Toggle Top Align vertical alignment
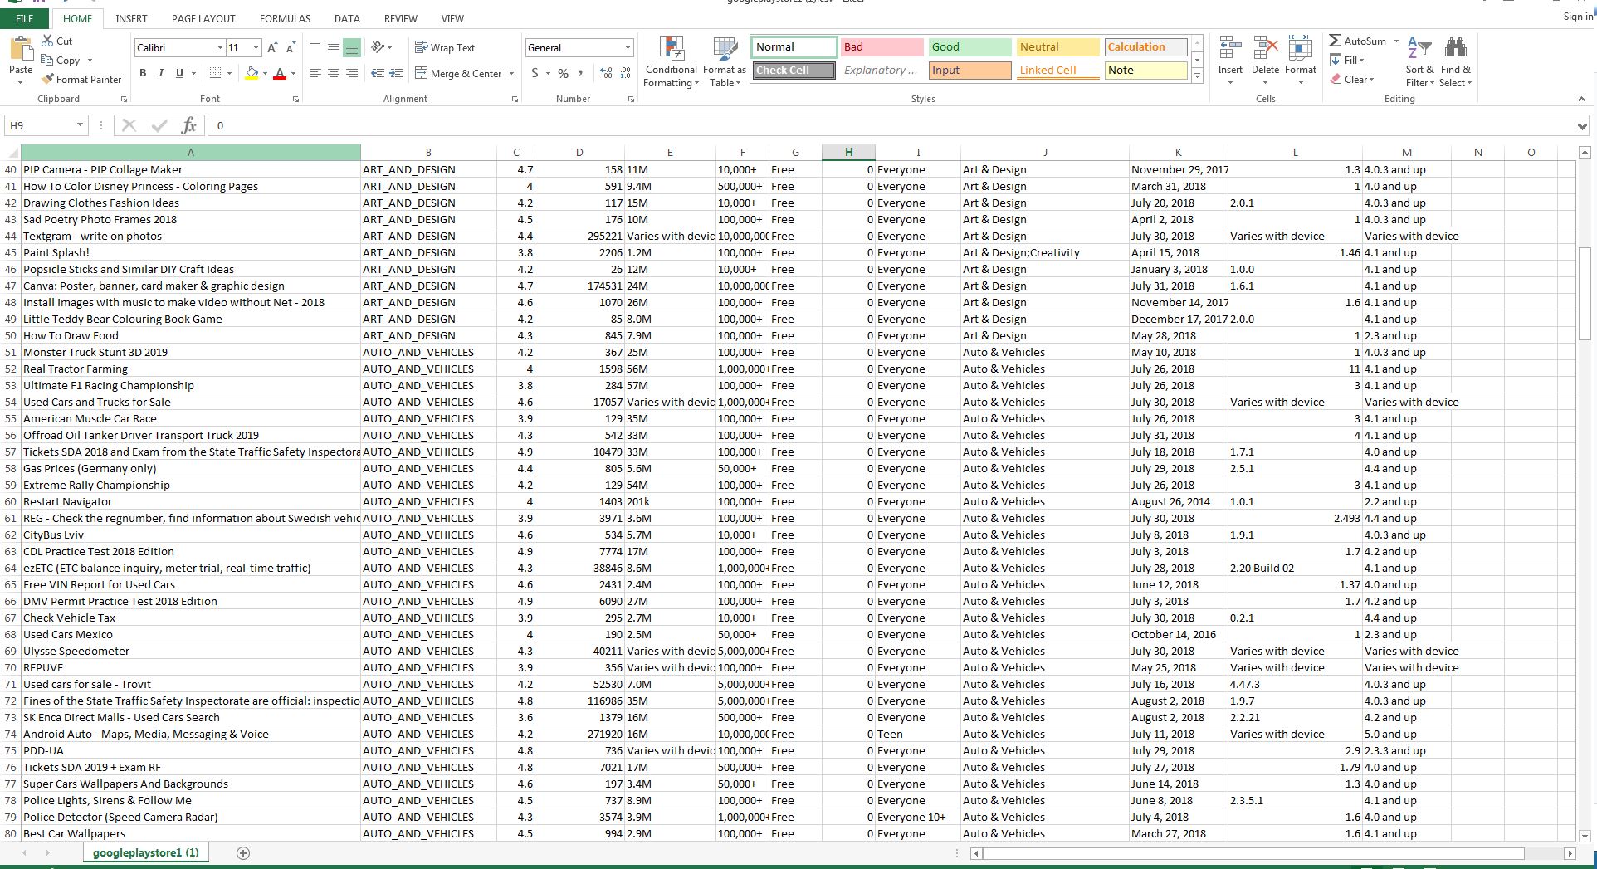The height and width of the screenshot is (869, 1597). pyautogui.click(x=315, y=47)
